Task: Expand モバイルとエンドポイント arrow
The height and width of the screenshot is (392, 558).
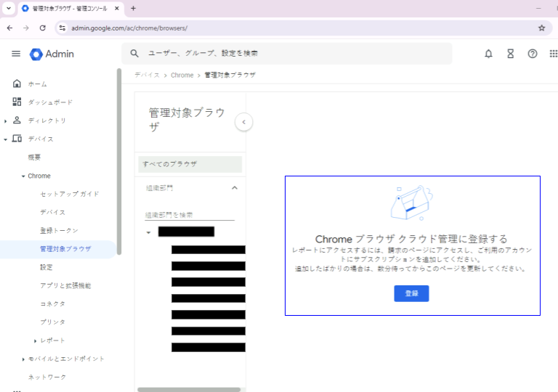Action: 23,359
